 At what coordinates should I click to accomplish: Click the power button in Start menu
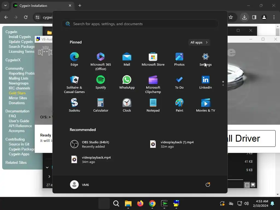[208, 185]
